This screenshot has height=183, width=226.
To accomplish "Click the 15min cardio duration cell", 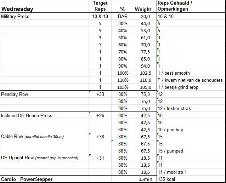I will [145, 179].
